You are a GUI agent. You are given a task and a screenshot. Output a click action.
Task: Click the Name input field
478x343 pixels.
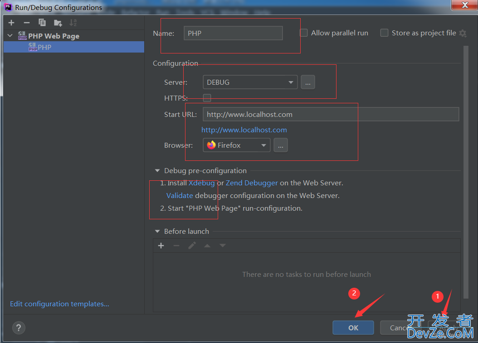233,33
